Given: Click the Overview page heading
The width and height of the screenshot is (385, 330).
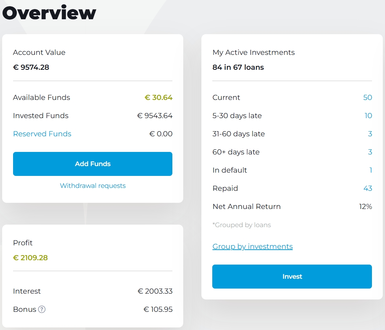Looking at the screenshot, I should 49,13.
